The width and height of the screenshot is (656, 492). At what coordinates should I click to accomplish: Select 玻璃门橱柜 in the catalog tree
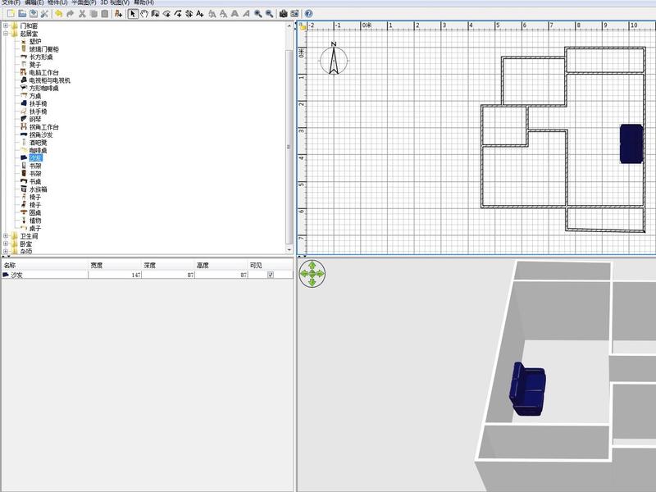pyautogui.click(x=44, y=49)
